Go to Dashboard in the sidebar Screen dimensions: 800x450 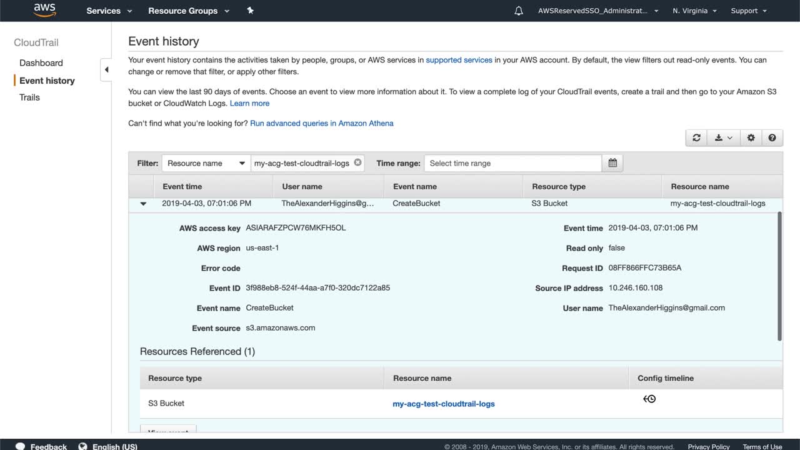click(x=41, y=62)
